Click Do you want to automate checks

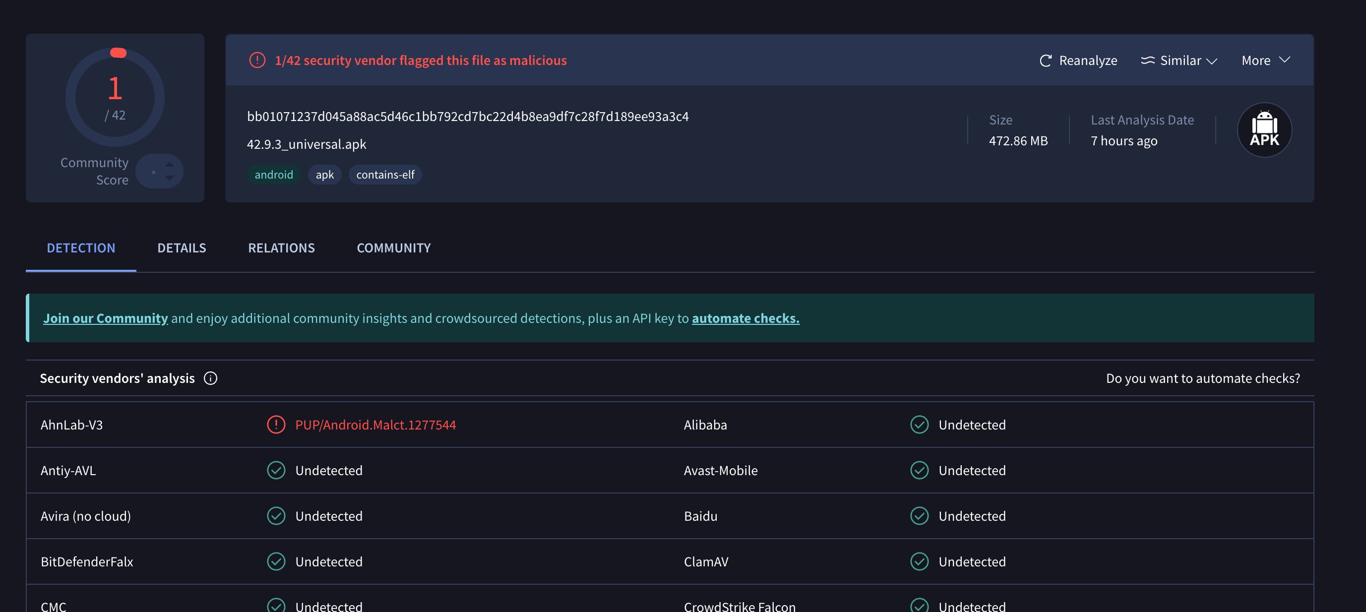pos(1202,378)
